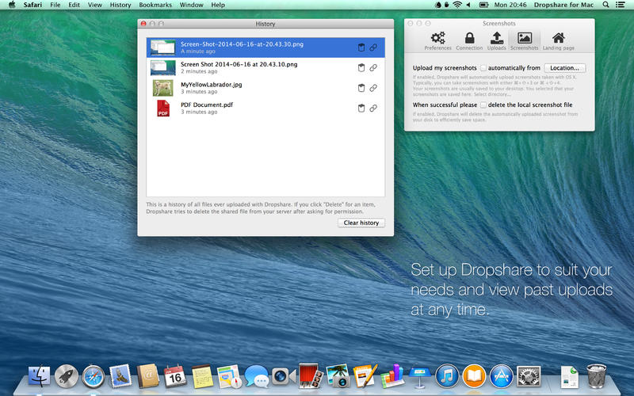This screenshot has width=634, height=396.
Task: Click the battery status icon
Action: pos(483,5)
